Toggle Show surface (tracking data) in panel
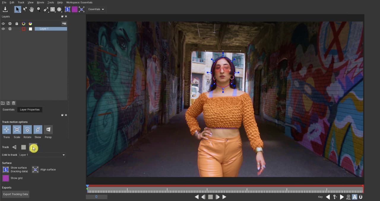The height and width of the screenshot is (201, 380). (x=6, y=170)
